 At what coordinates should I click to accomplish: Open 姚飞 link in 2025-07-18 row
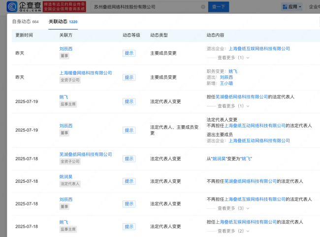coord(64,222)
